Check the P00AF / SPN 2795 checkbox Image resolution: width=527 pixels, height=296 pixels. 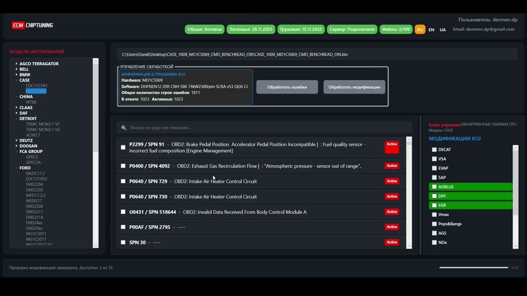[123, 227]
